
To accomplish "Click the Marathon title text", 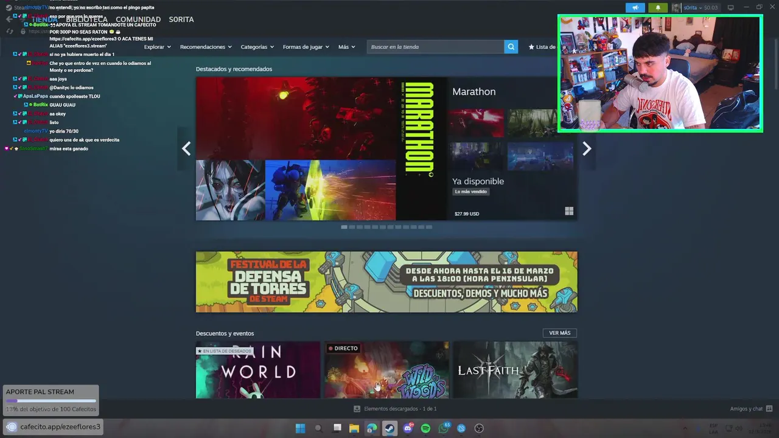I will (473, 92).
